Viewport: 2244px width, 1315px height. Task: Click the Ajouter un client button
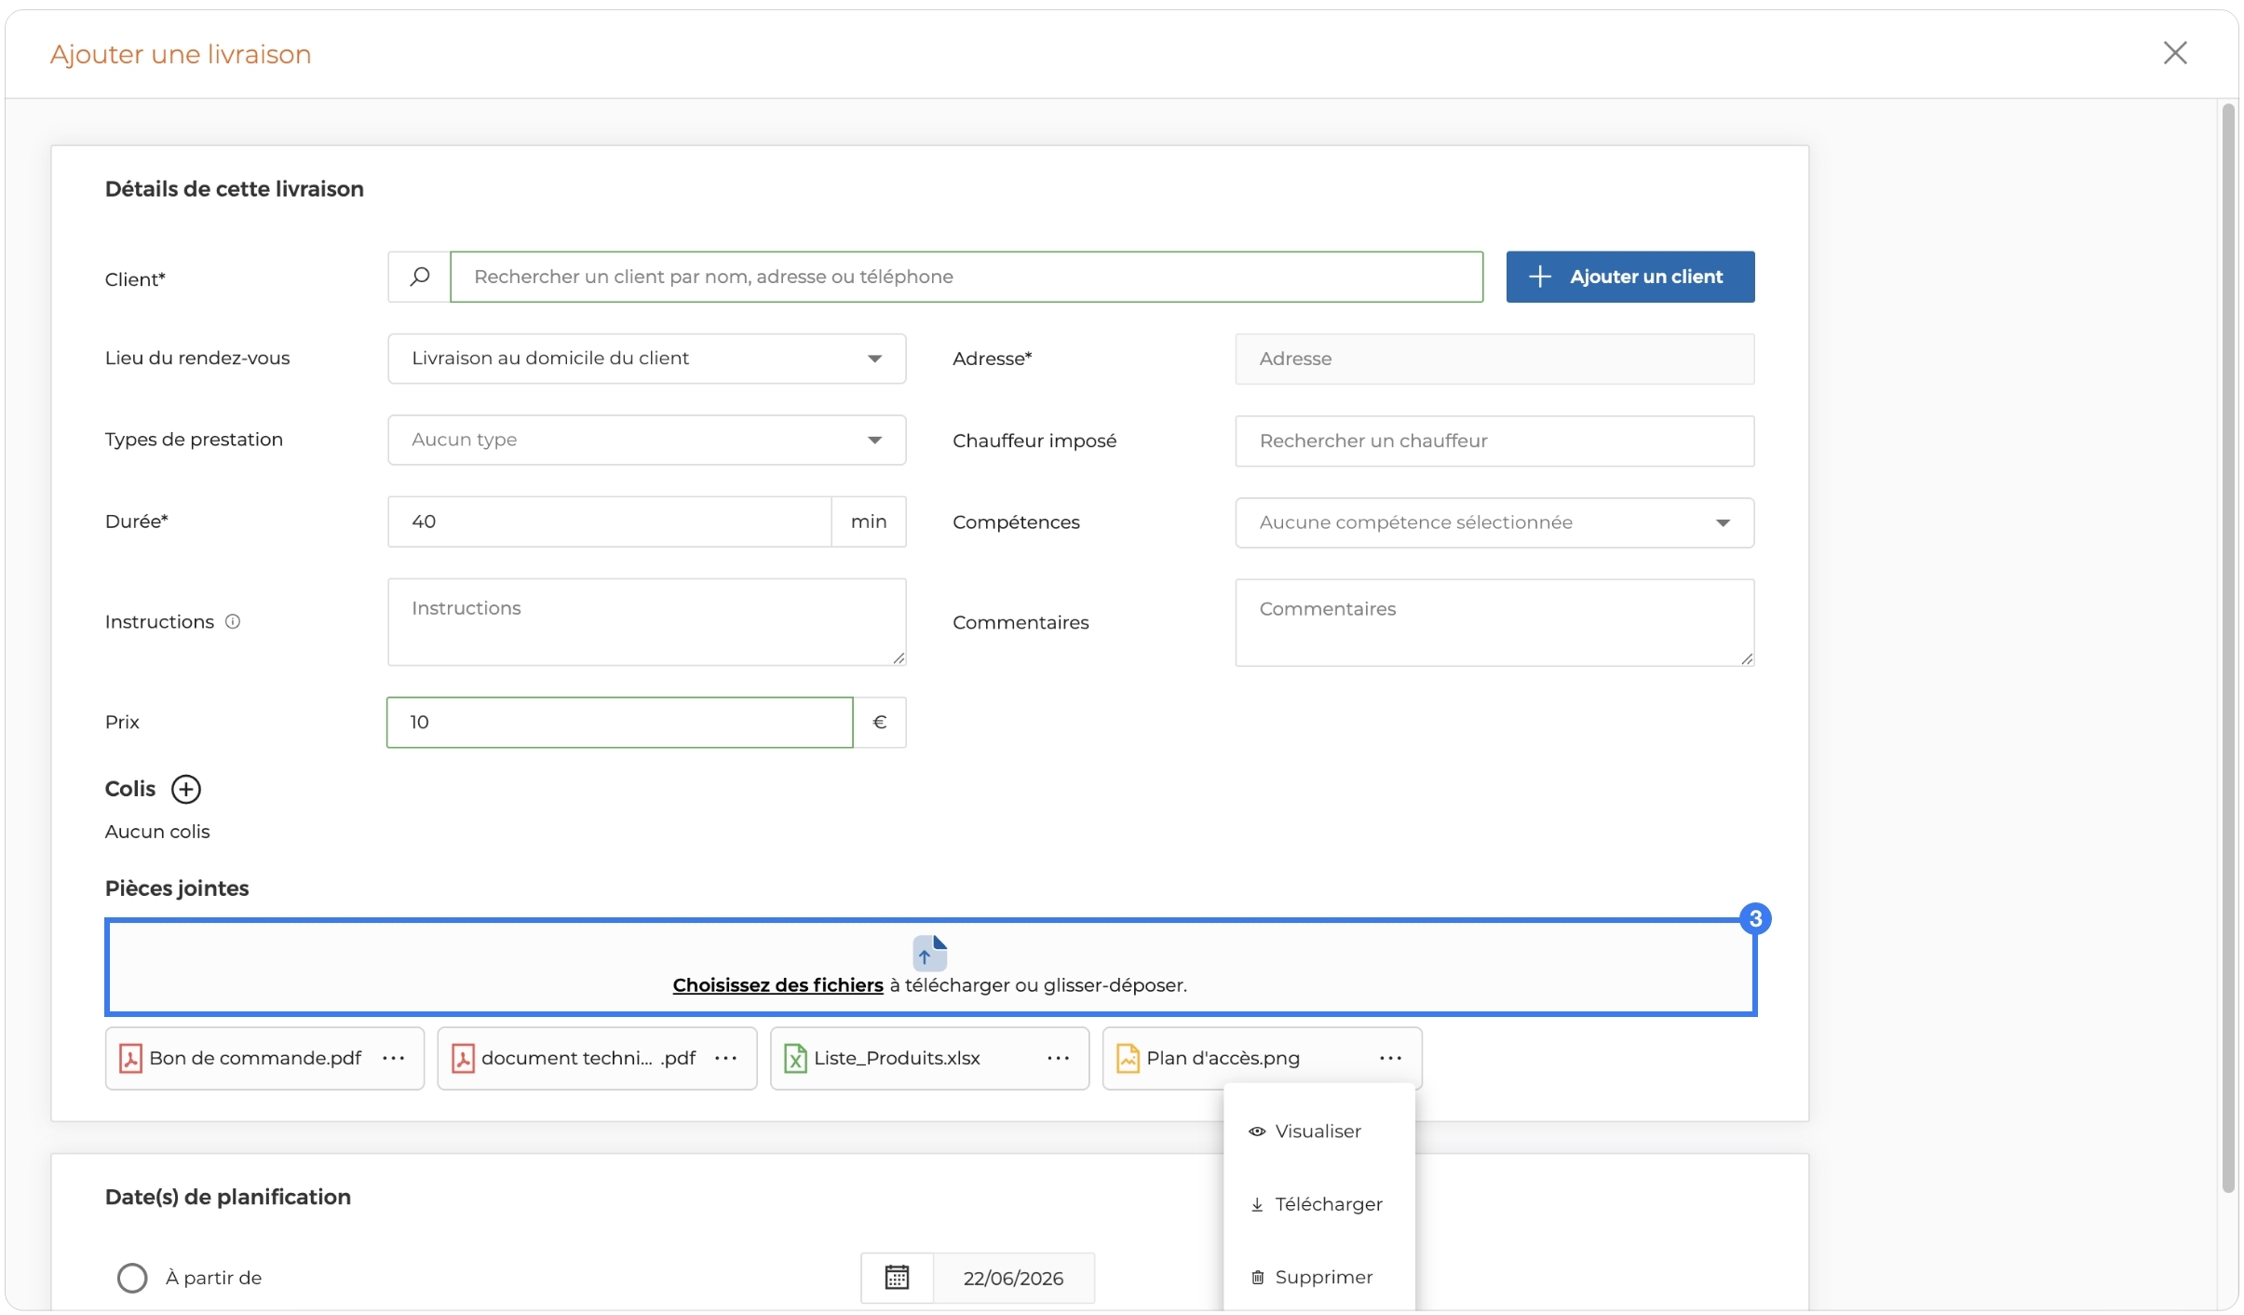1630,277
